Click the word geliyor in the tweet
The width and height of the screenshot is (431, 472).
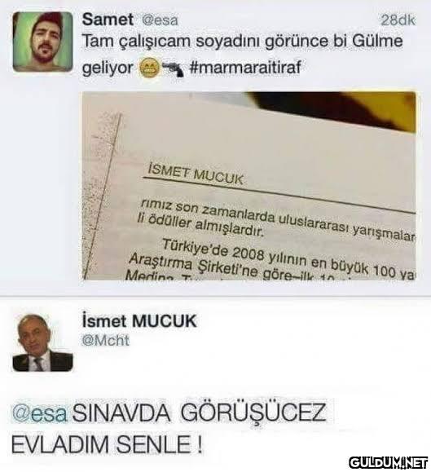(x=108, y=68)
